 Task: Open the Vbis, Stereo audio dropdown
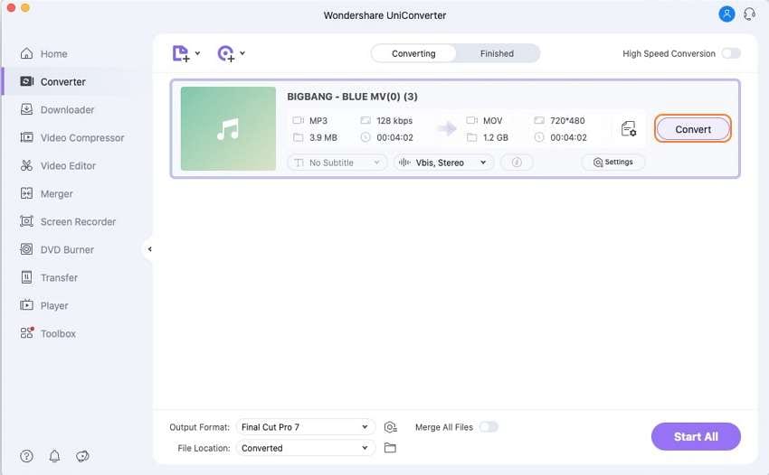(x=443, y=163)
